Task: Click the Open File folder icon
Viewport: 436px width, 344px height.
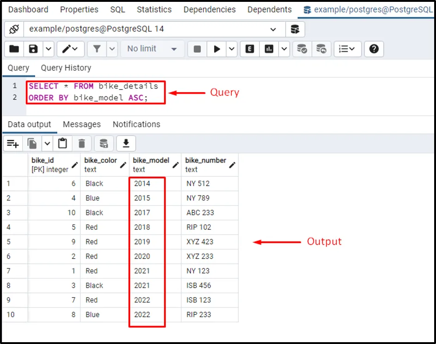Action: coord(14,49)
